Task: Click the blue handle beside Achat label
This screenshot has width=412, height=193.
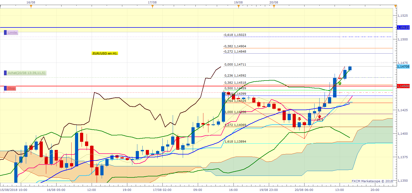Action: tap(5, 73)
